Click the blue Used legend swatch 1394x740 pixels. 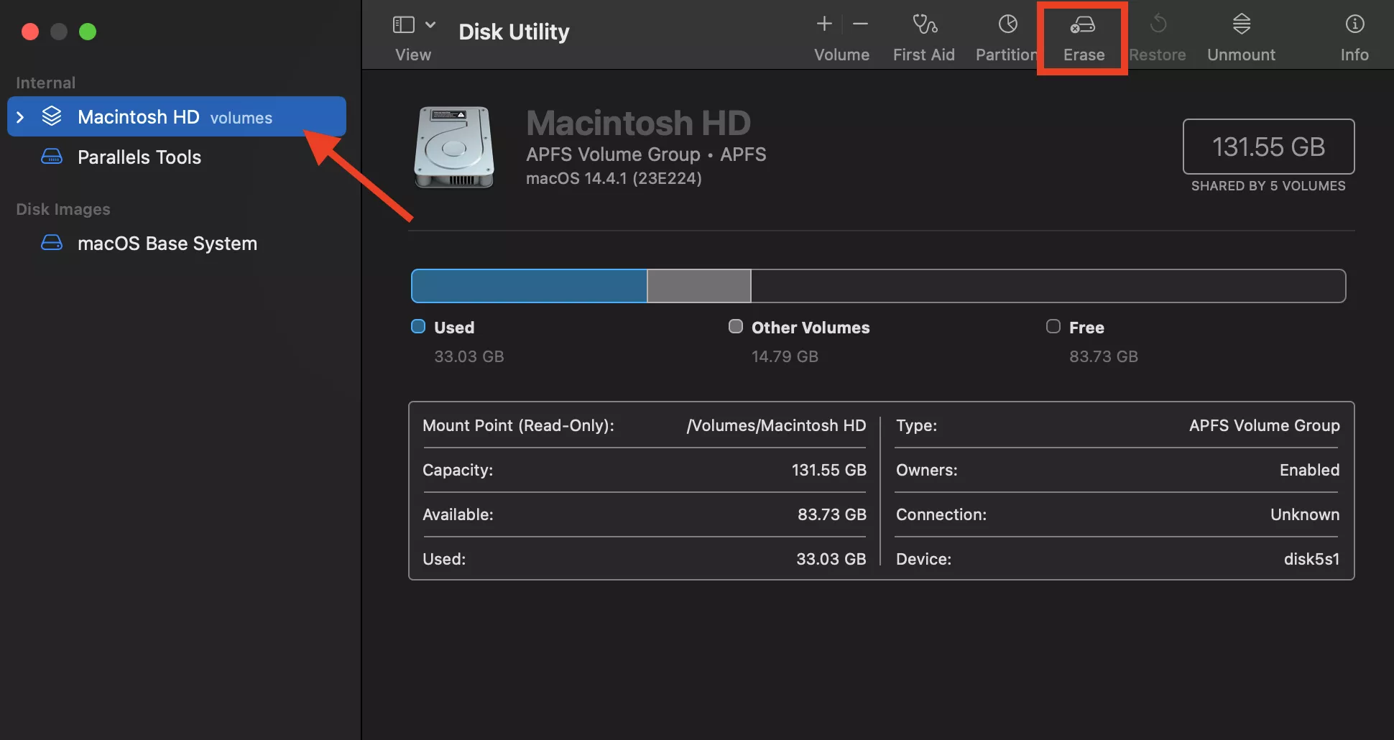[x=418, y=327]
